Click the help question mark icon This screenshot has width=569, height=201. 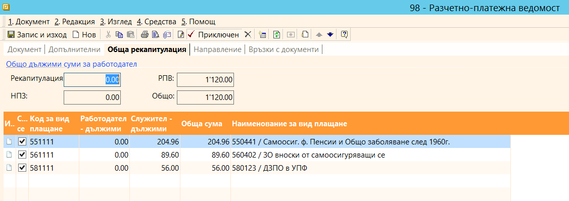coord(344,34)
